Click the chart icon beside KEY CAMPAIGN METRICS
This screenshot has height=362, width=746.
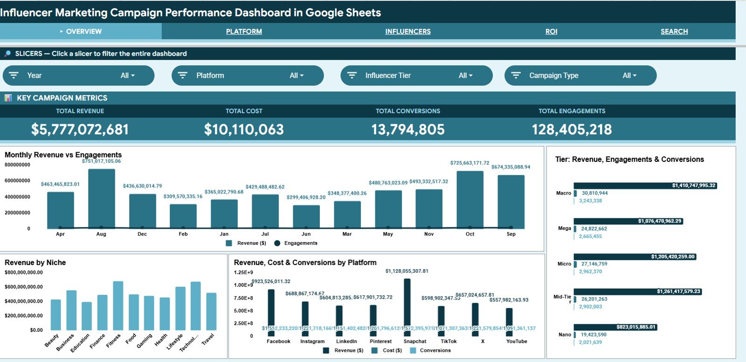8,98
